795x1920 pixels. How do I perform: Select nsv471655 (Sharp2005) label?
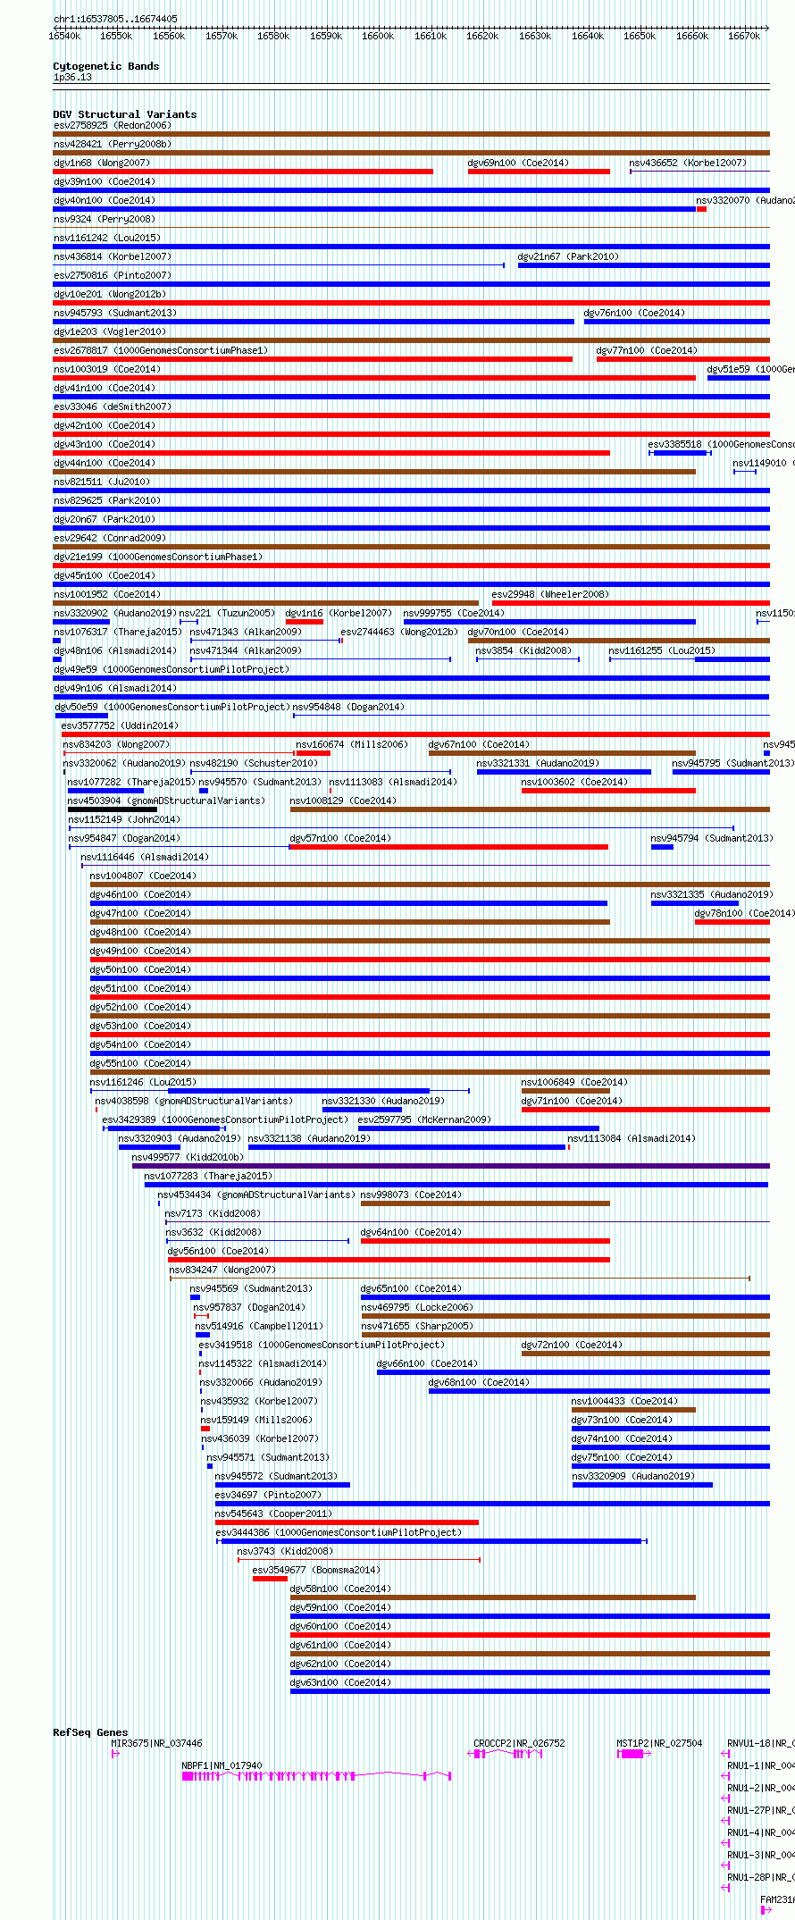[x=417, y=1327]
